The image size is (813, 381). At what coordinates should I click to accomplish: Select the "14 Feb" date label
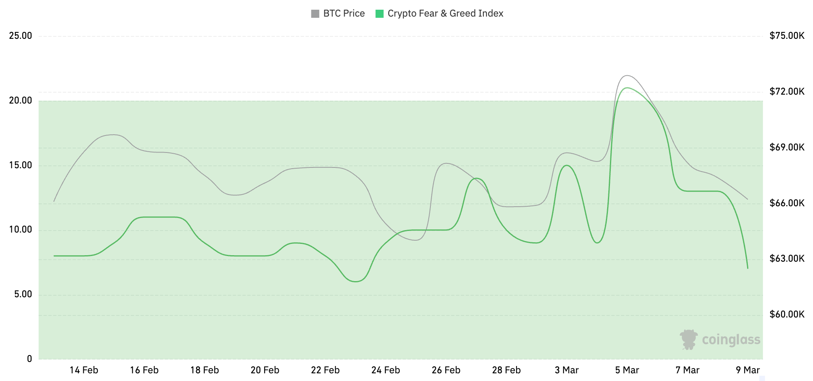(x=84, y=370)
